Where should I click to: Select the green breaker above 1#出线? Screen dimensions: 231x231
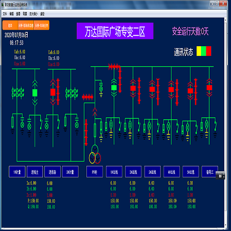(114, 87)
